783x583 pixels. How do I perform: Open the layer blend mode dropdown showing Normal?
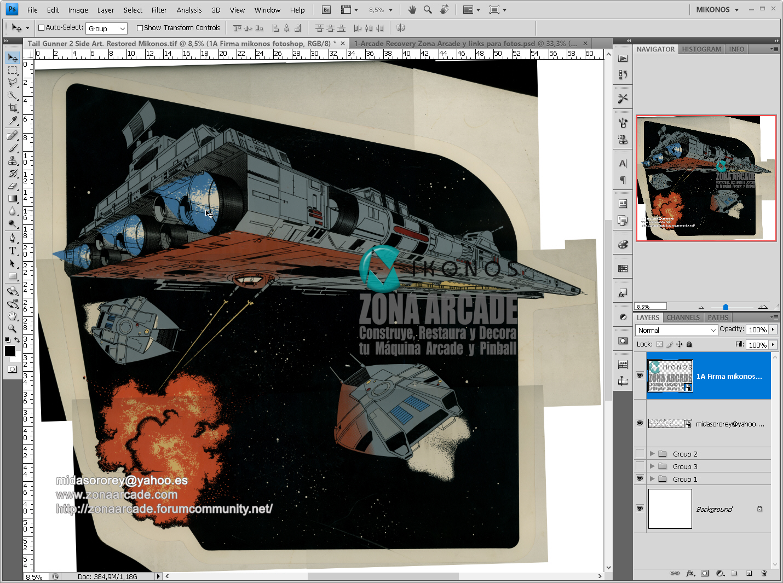pos(676,330)
